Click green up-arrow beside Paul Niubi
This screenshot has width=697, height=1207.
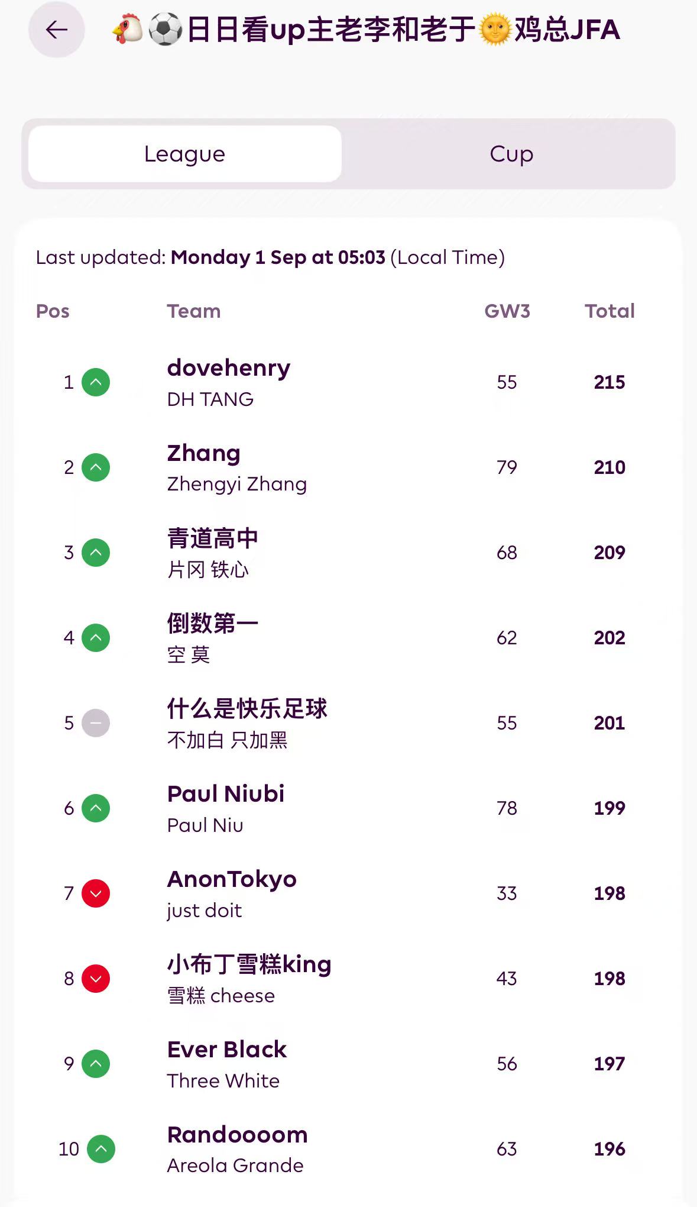click(x=96, y=808)
